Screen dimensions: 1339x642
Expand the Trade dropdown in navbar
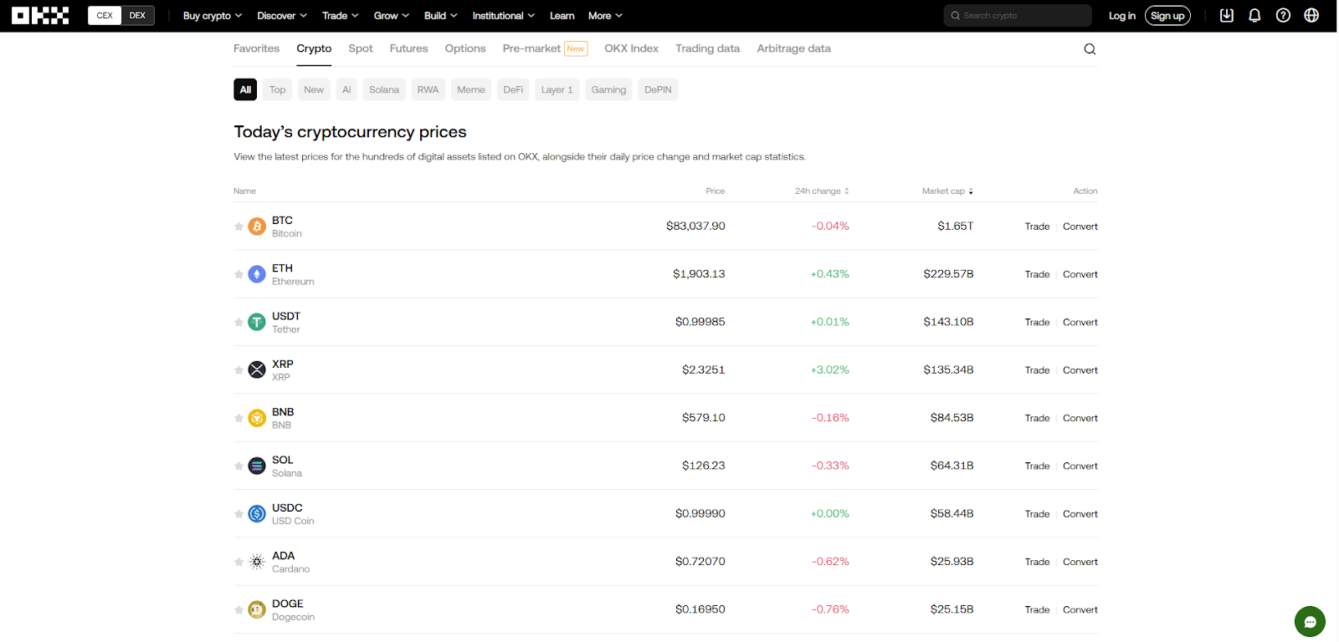[341, 15]
